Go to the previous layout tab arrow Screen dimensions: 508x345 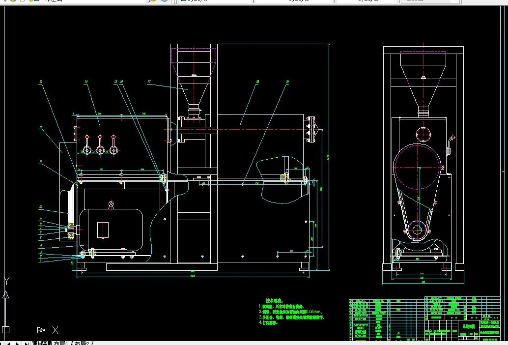9,344
